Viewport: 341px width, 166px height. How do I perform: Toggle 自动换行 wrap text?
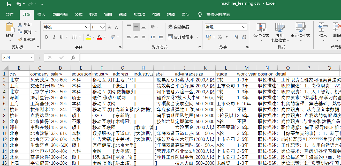coord(179,27)
